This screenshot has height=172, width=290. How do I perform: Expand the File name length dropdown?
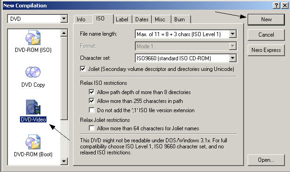point(232,34)
